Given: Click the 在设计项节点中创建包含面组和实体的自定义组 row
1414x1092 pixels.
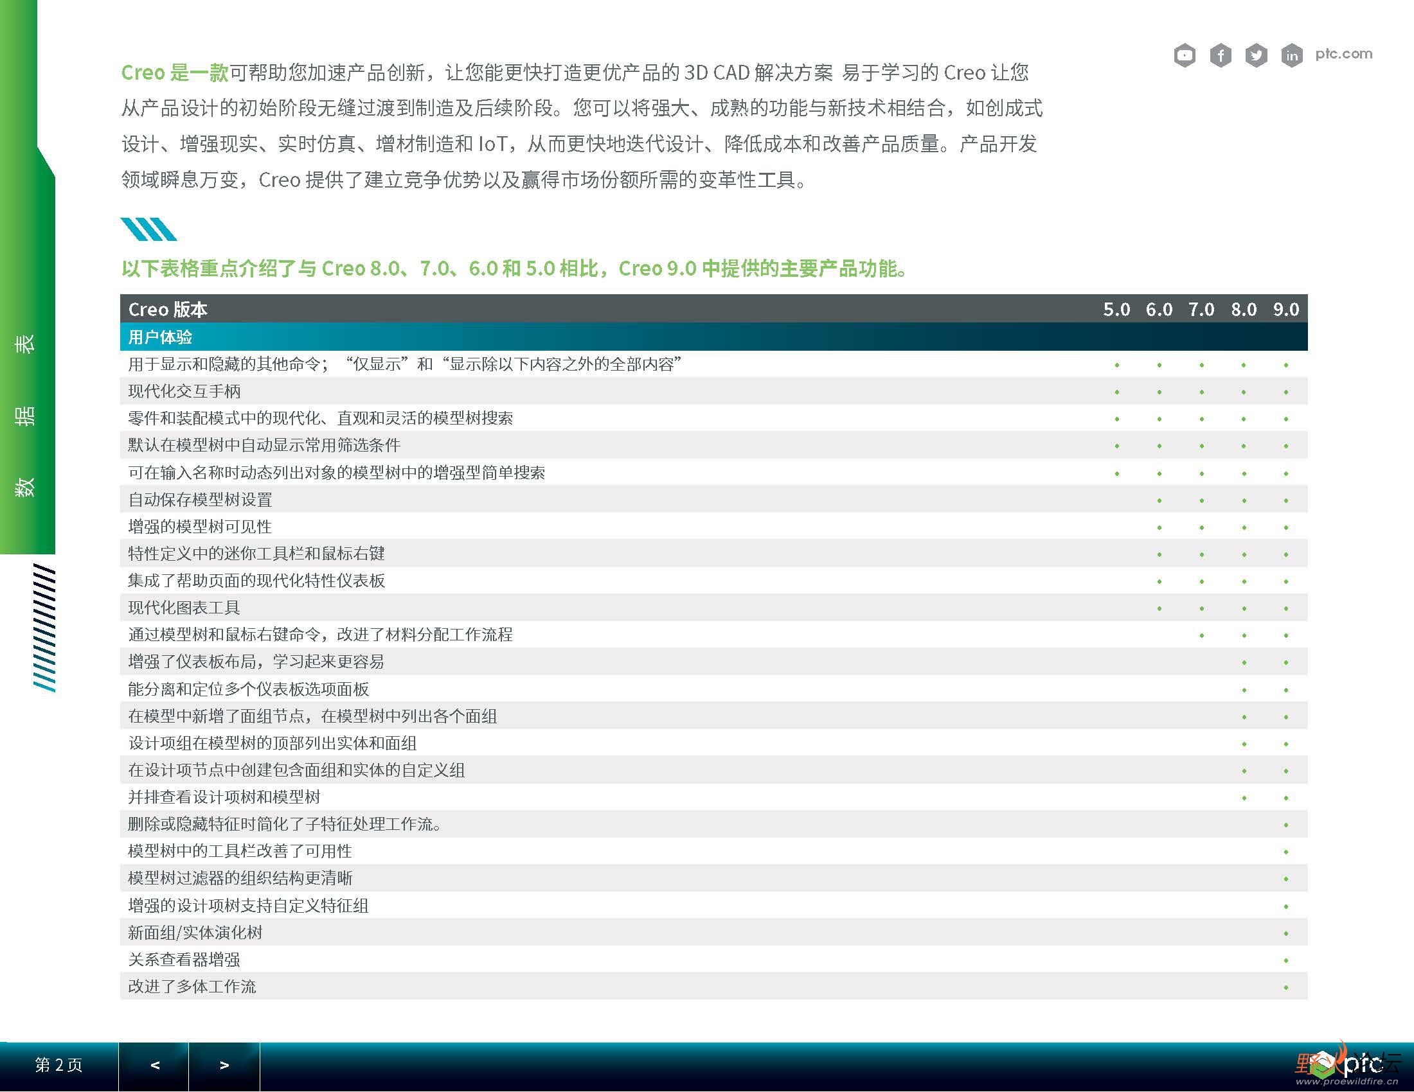Looking at the screenshot, I should pos(713,770).
